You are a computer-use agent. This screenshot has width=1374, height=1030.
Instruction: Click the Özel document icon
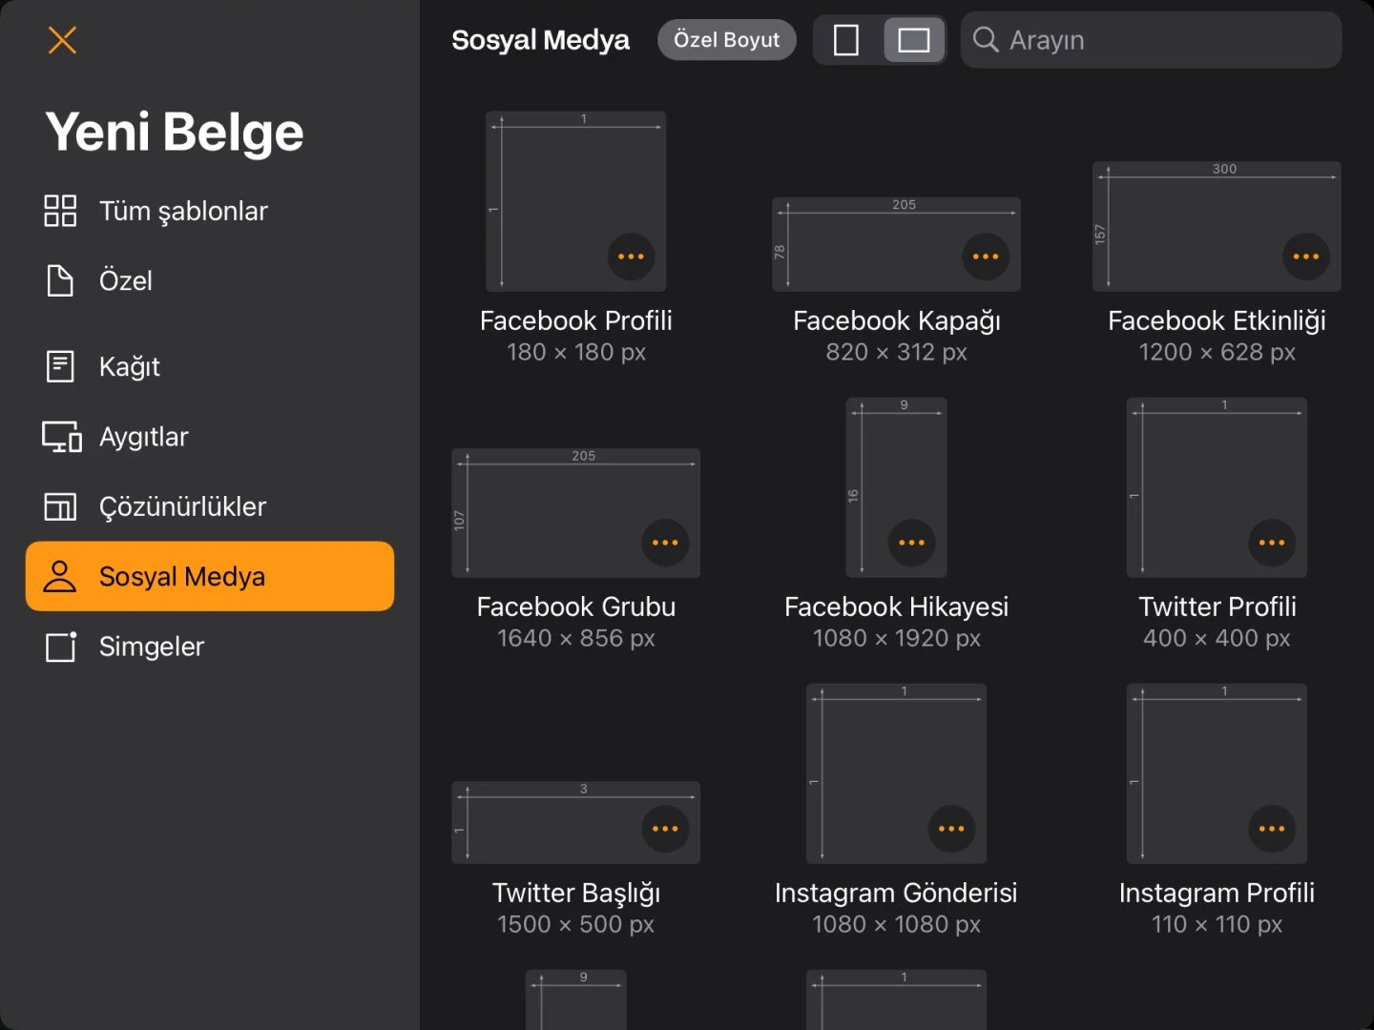[60, 280]
